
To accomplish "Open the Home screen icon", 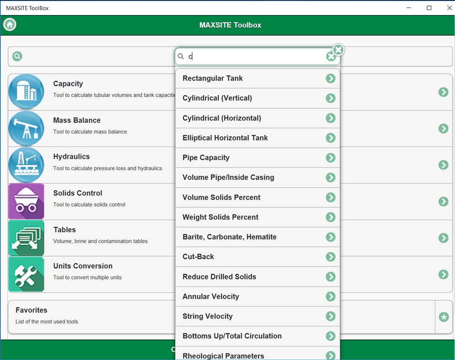I will pyautogui.click(x=9, y=24).
